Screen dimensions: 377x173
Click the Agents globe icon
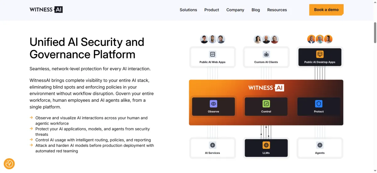(320, 145)
